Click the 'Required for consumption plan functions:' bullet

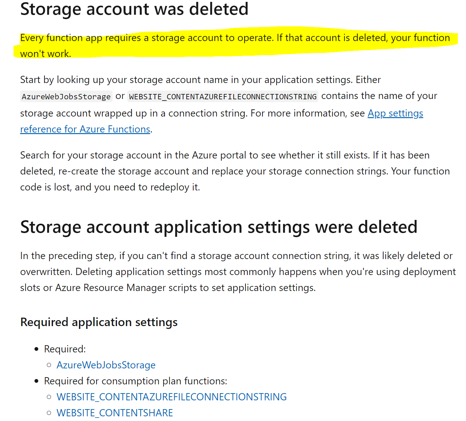135,381
